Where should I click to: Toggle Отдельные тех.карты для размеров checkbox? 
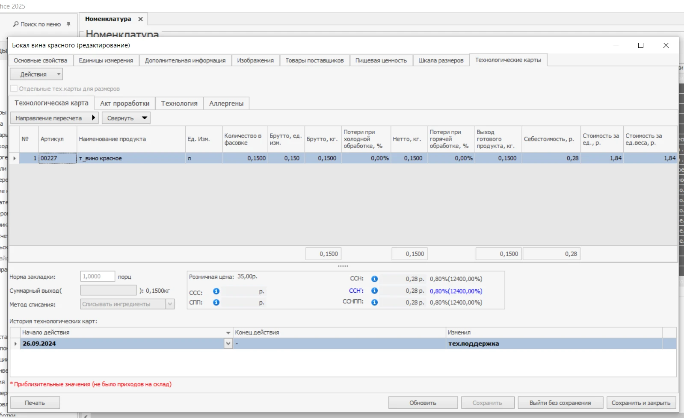[x=14, y=88]
